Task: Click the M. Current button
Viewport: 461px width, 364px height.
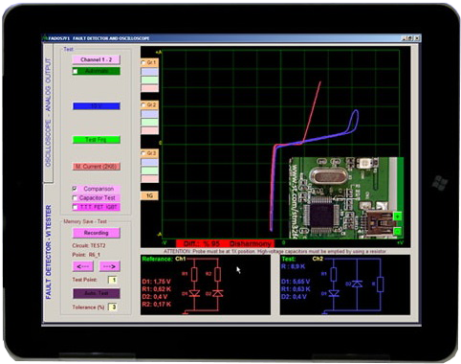Action: pos(97,167)
